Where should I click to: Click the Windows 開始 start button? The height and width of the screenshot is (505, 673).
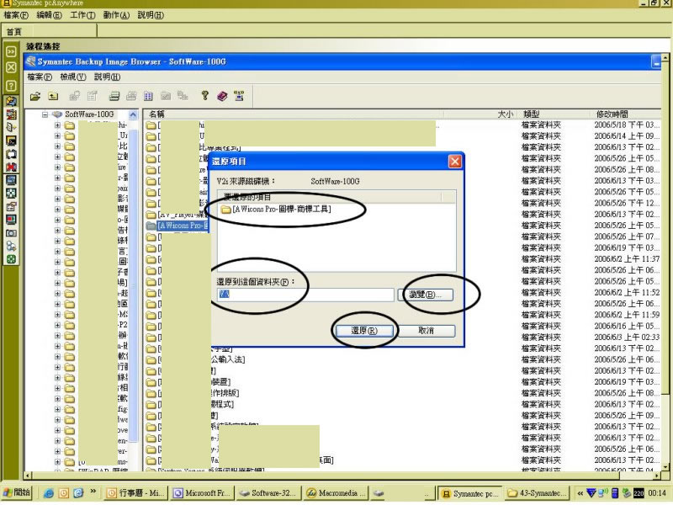(17, 492)
